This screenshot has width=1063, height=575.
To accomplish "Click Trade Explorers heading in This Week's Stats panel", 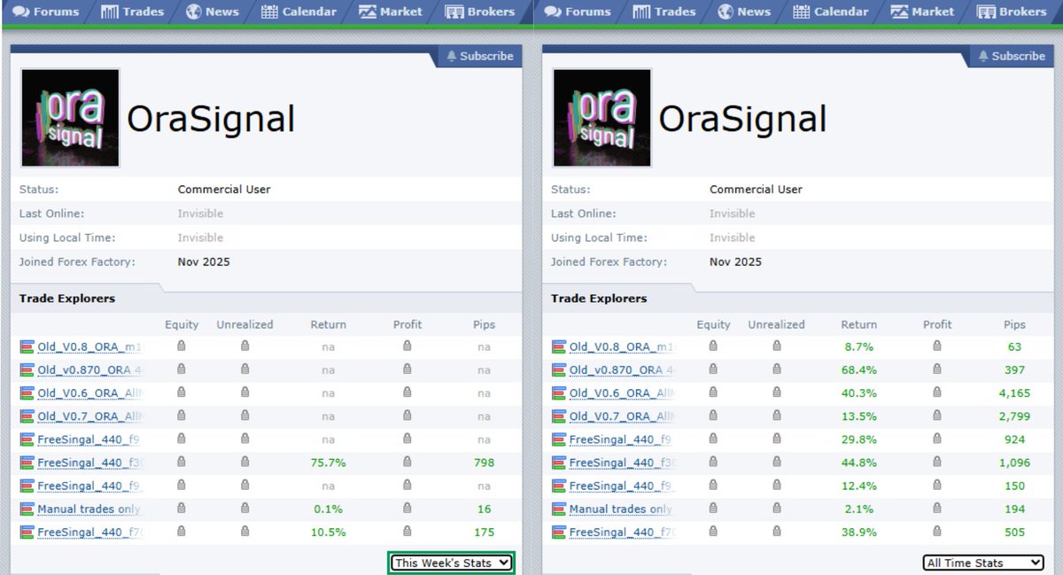I will click(67, 299).
